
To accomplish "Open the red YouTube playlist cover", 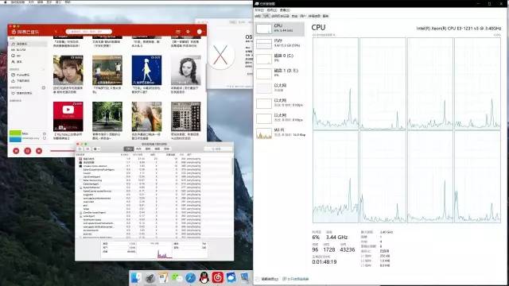I will 68,117.
